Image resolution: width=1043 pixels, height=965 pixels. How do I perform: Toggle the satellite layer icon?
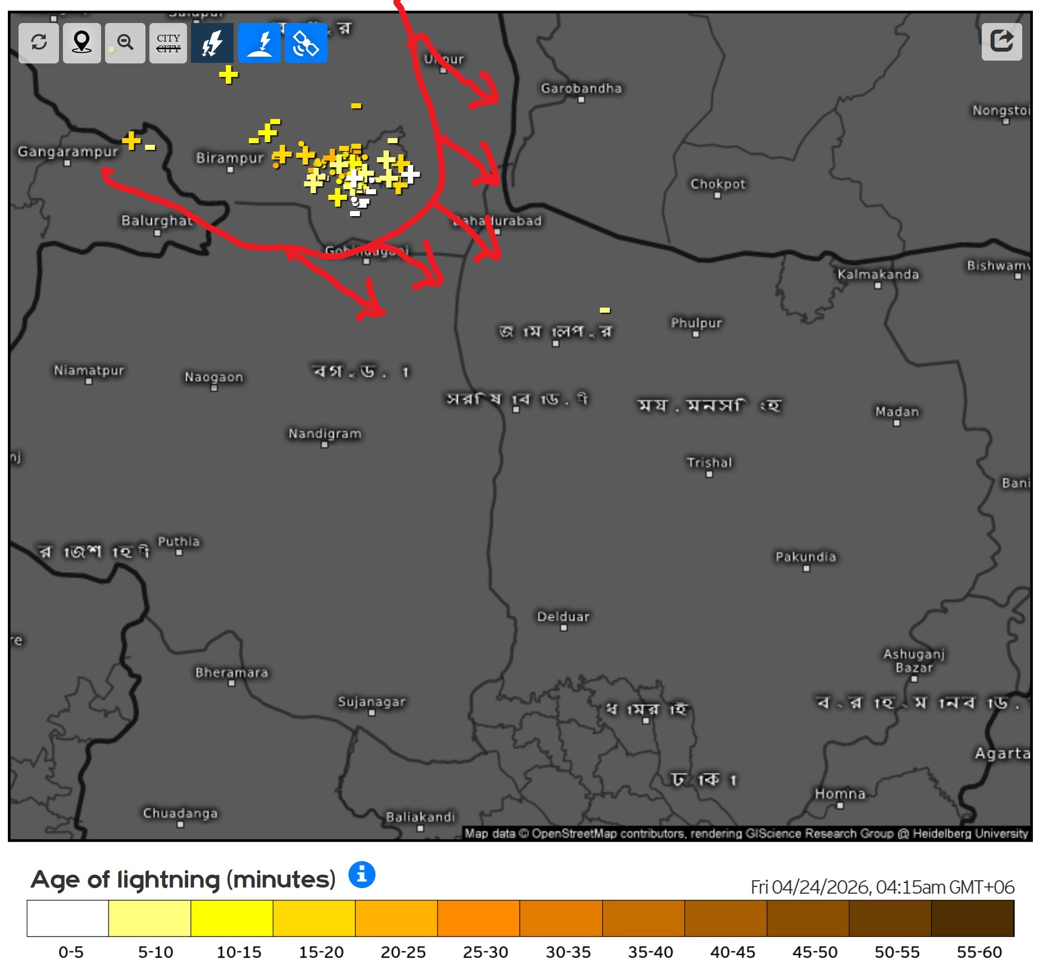click(x=306, y=43)
